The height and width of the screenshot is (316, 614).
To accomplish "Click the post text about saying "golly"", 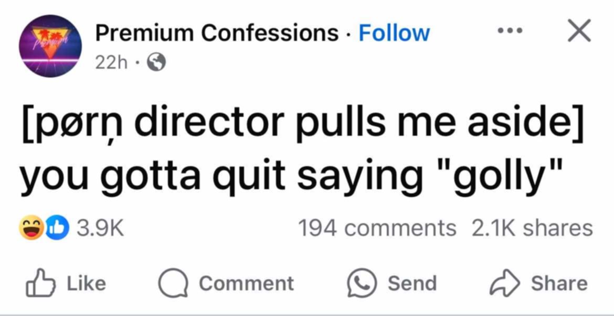I will point(302,151).
